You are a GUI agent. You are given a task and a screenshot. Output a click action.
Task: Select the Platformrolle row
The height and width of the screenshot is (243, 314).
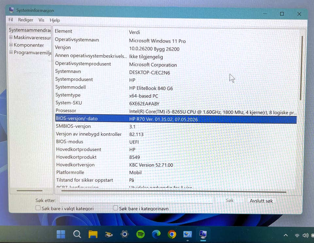pyautogui.click(x=176, y=172)
